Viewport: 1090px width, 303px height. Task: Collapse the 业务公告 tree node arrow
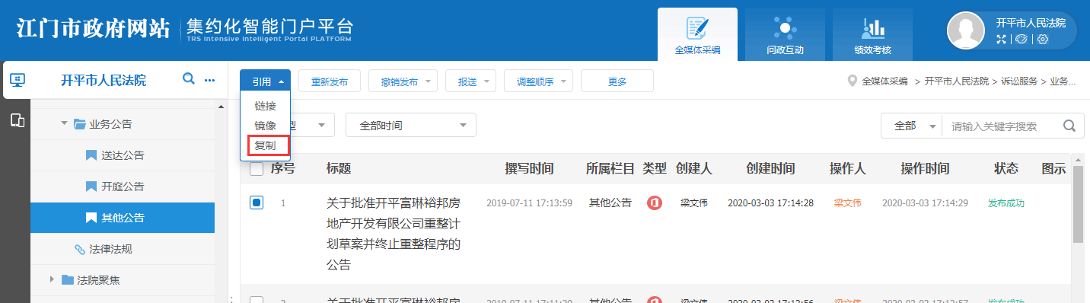[65, 123]
